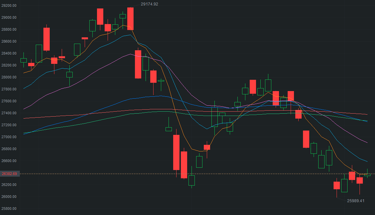Screen dimensions: 375x215
Task: Click the 26800.00 axis label
Action: tap(9, 149)
